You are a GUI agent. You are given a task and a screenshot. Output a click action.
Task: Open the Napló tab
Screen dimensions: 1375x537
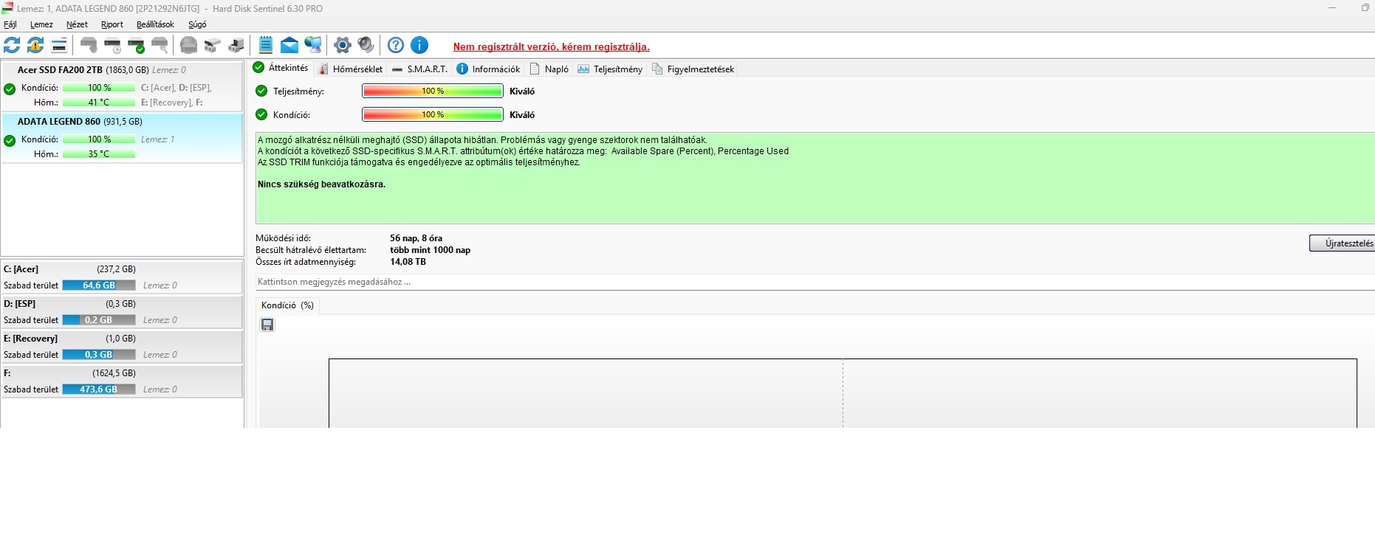[549, 69]
